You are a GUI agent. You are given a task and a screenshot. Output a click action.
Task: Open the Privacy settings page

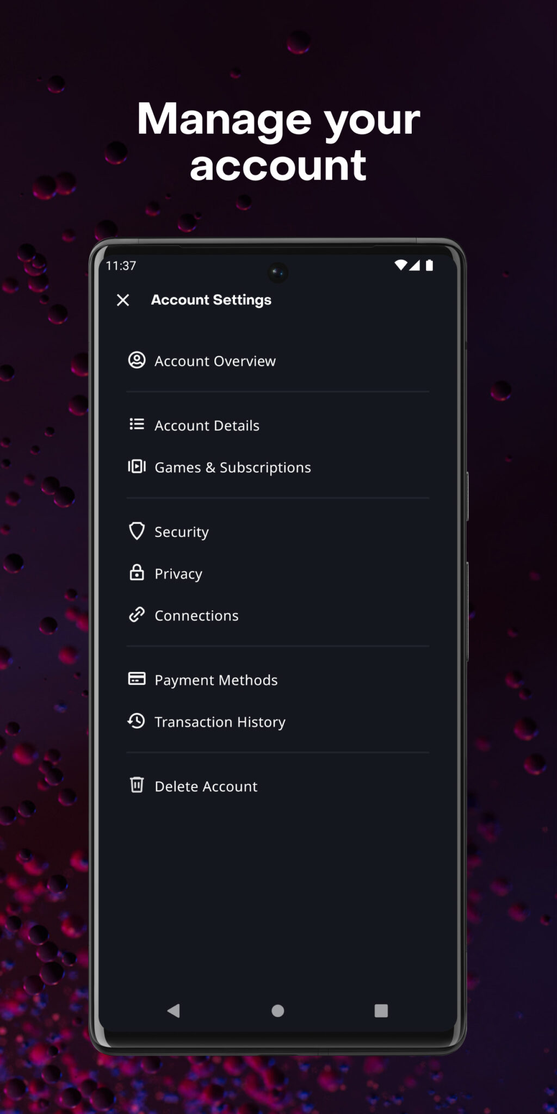178,574
